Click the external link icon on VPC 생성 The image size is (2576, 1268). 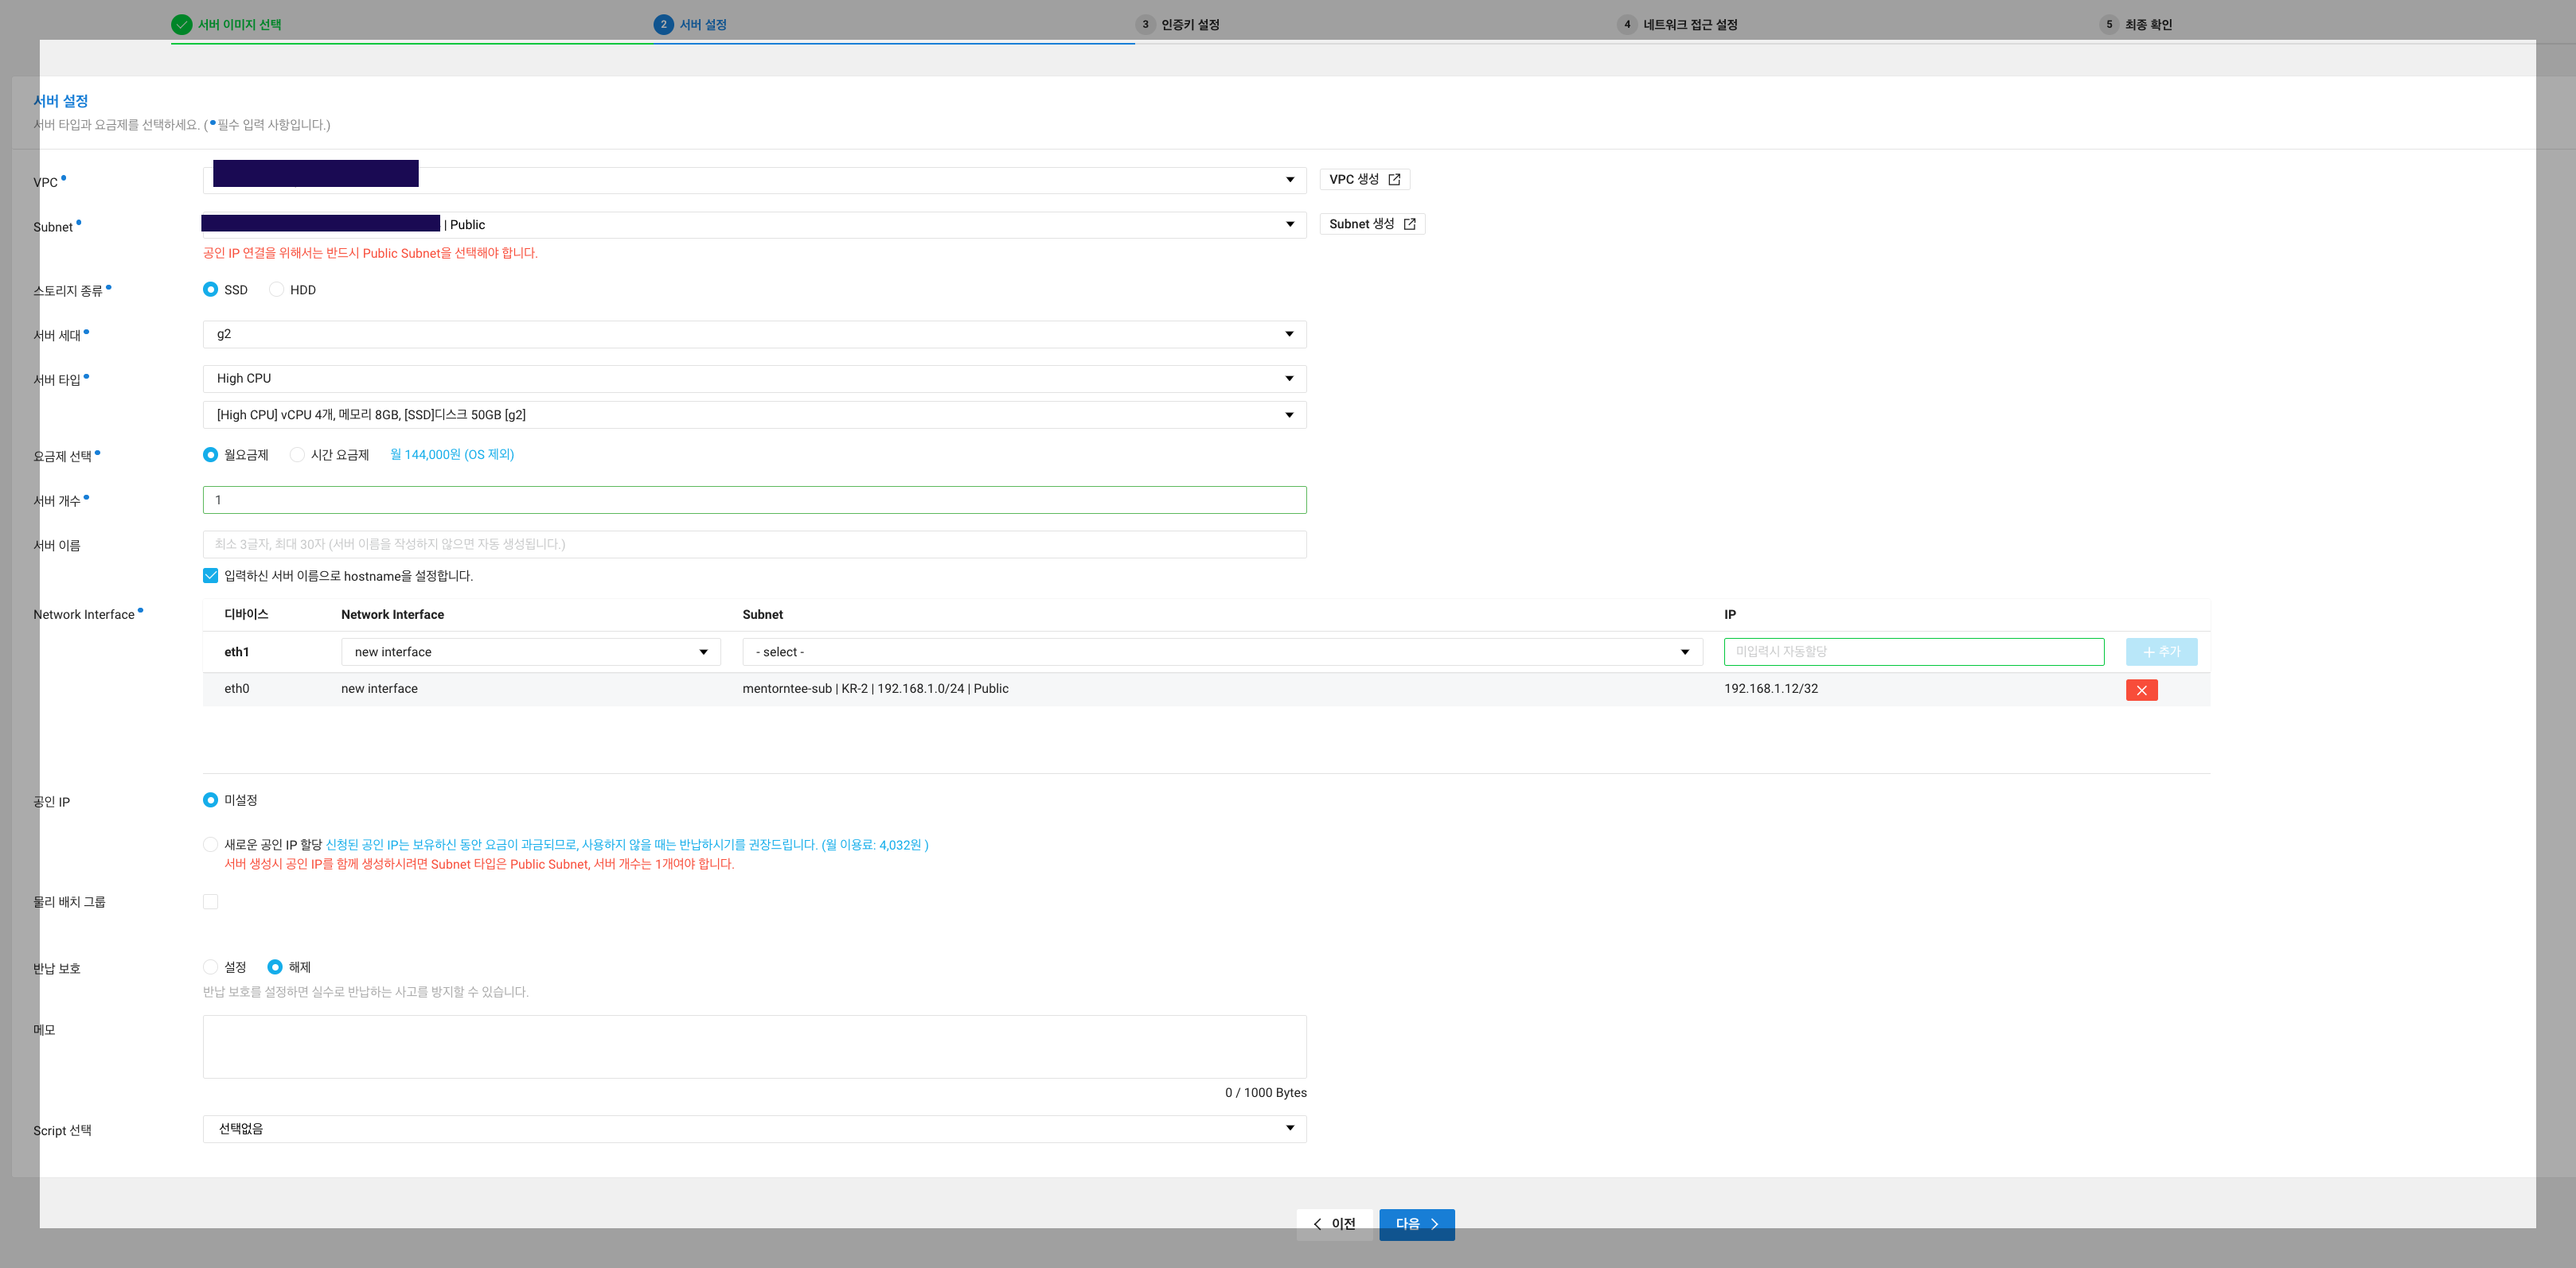pos(1394,179)
